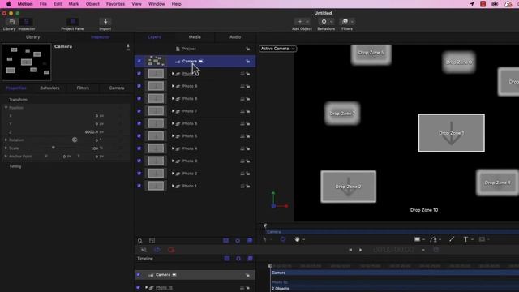519x292 pixels.
Task: Click the Import toolbar icon
Action: (x=105, y=22)
